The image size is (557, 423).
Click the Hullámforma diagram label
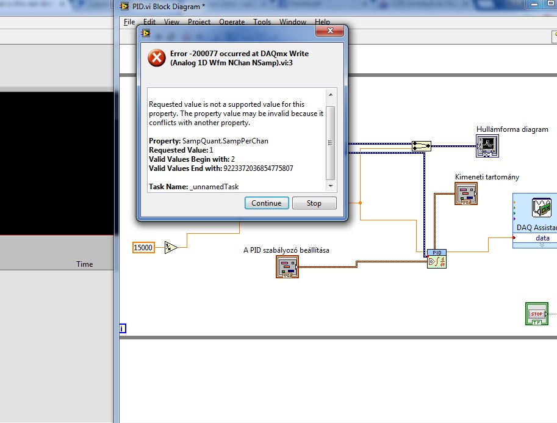(512, 129)
